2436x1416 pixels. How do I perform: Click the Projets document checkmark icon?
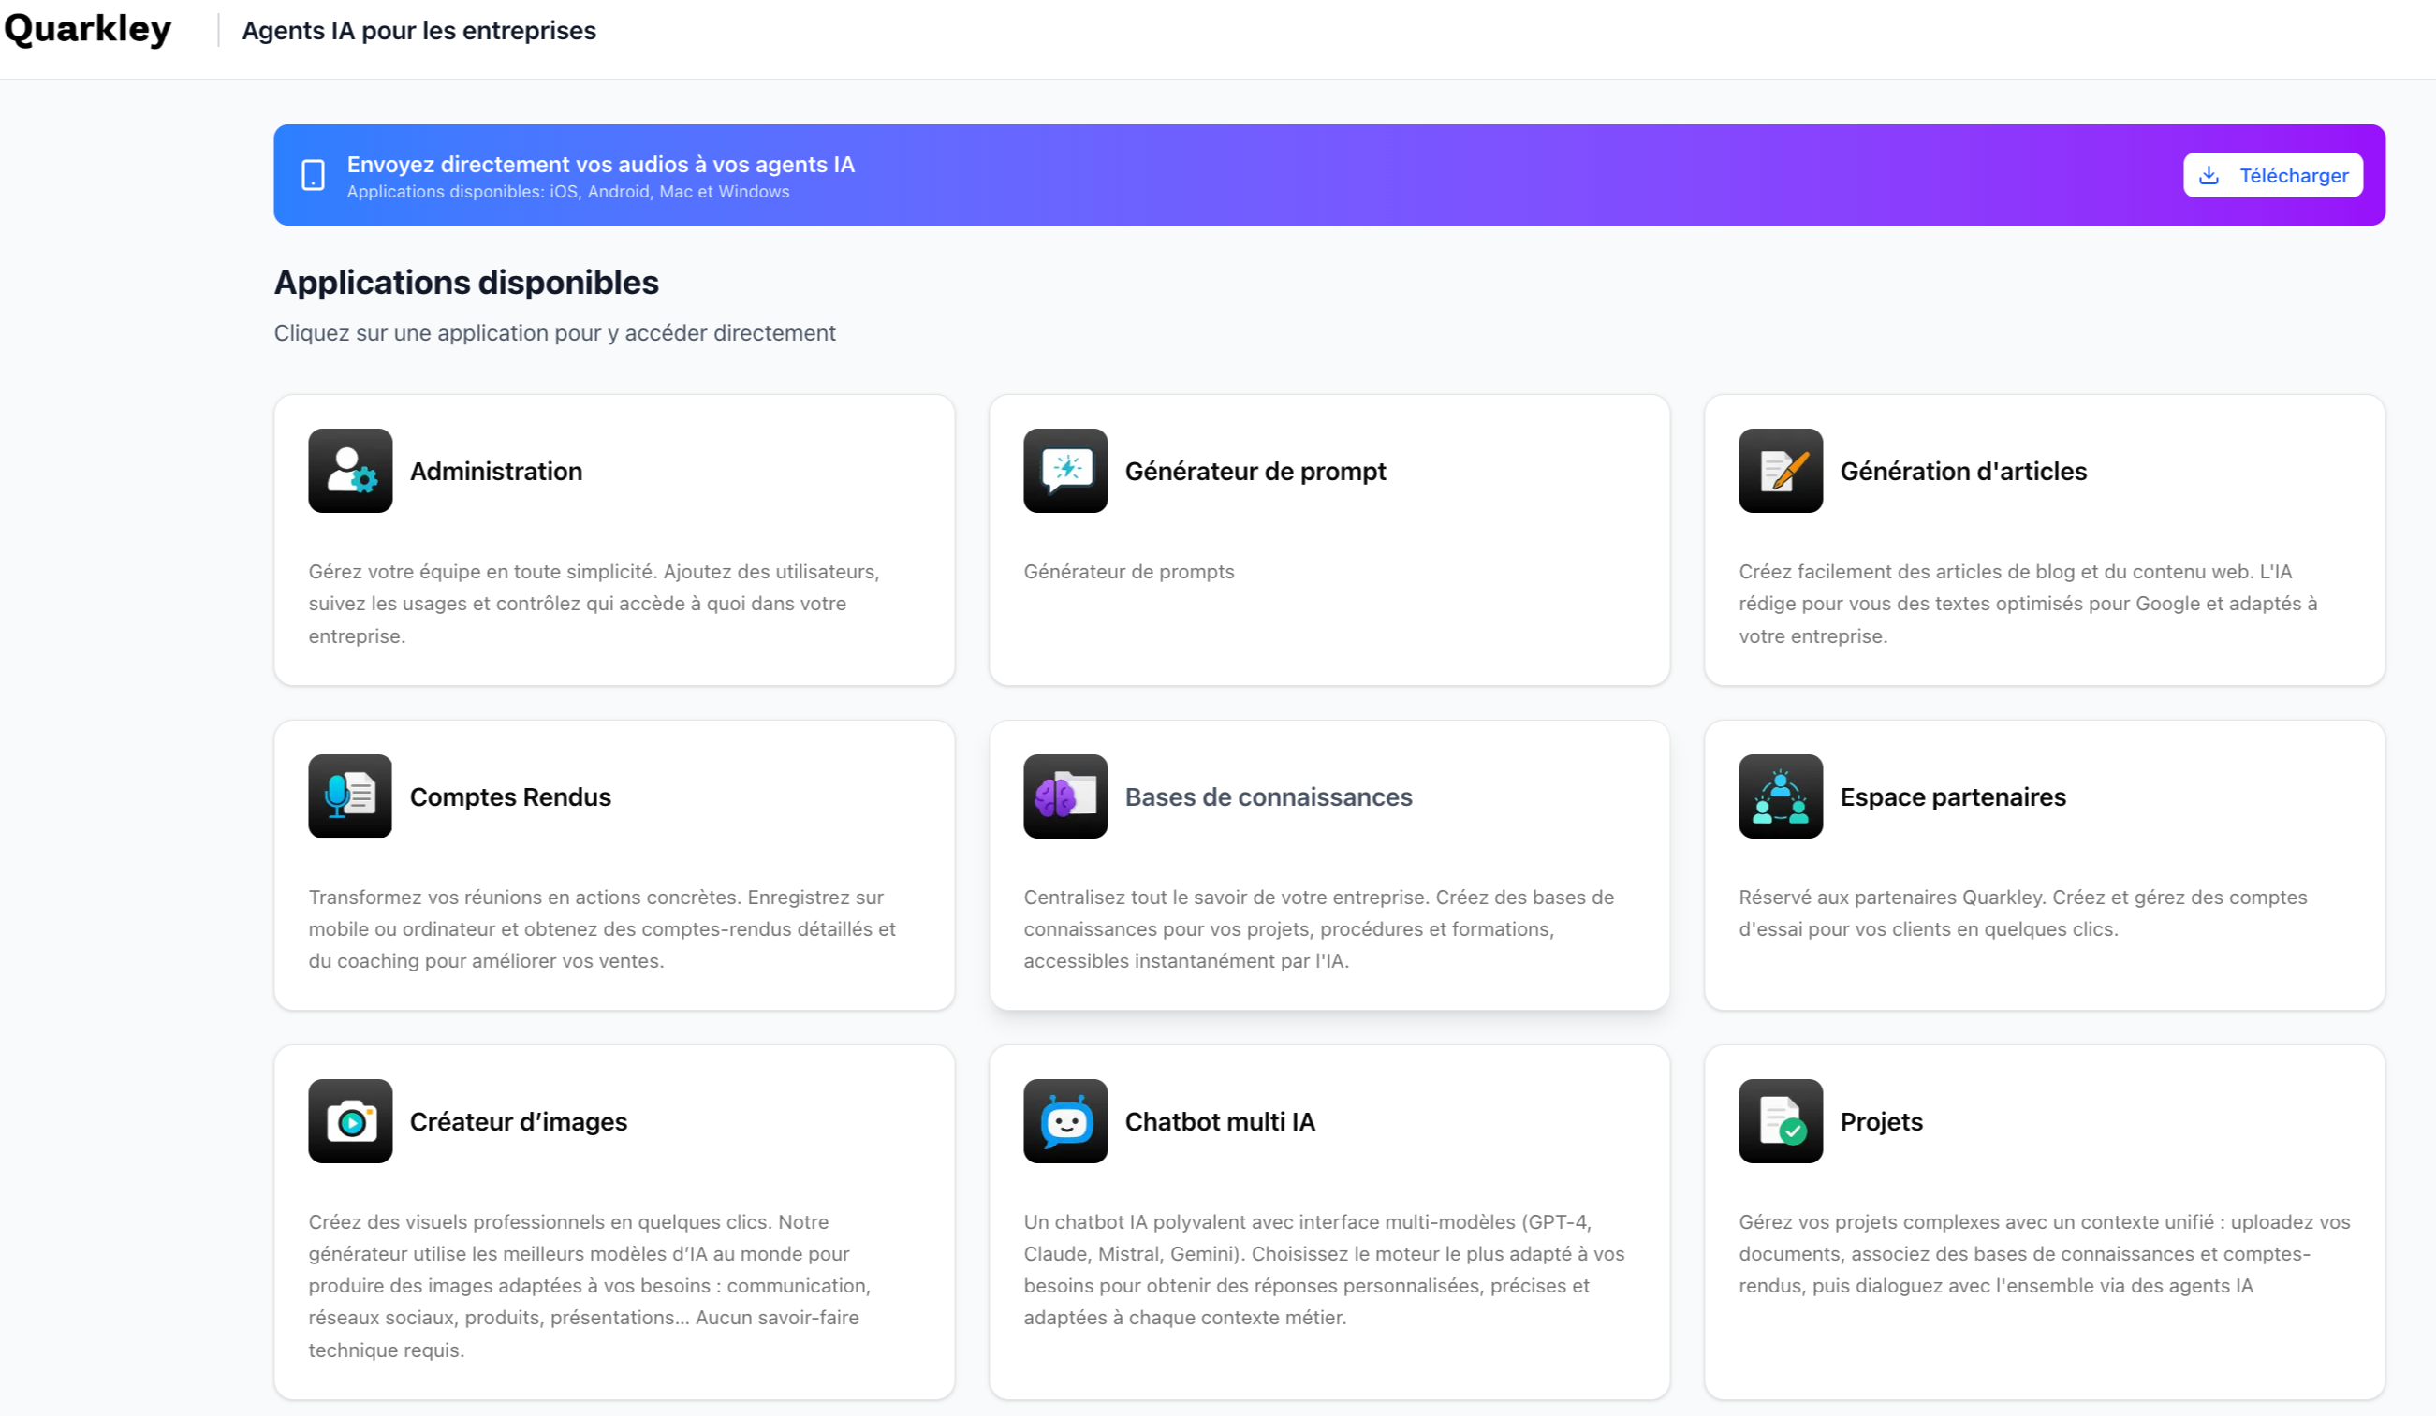click(1781, 1121)
